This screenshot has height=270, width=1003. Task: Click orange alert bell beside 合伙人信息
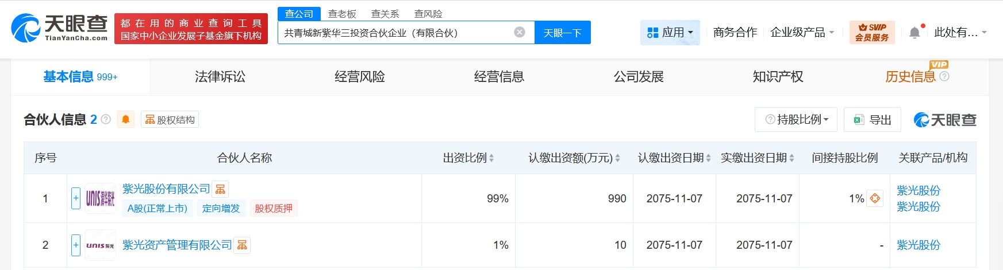point(125,119)
